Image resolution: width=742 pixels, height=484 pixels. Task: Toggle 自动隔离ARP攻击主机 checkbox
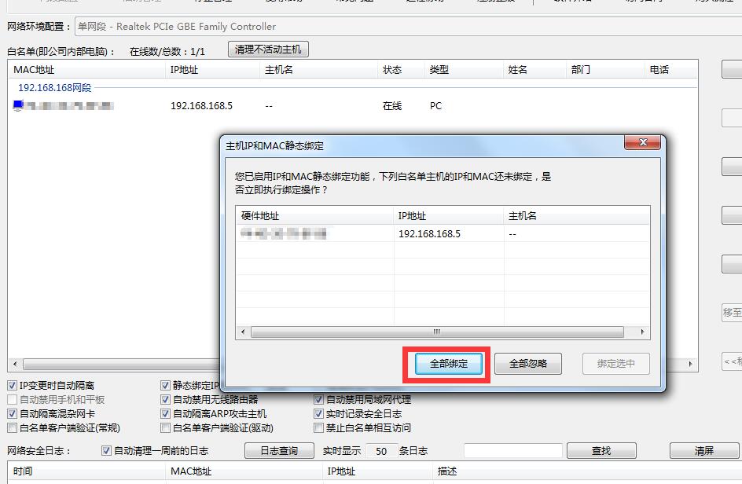pyautogui.click(x=165, y=414)
